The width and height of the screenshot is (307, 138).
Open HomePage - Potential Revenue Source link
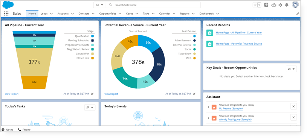point(239,44)
